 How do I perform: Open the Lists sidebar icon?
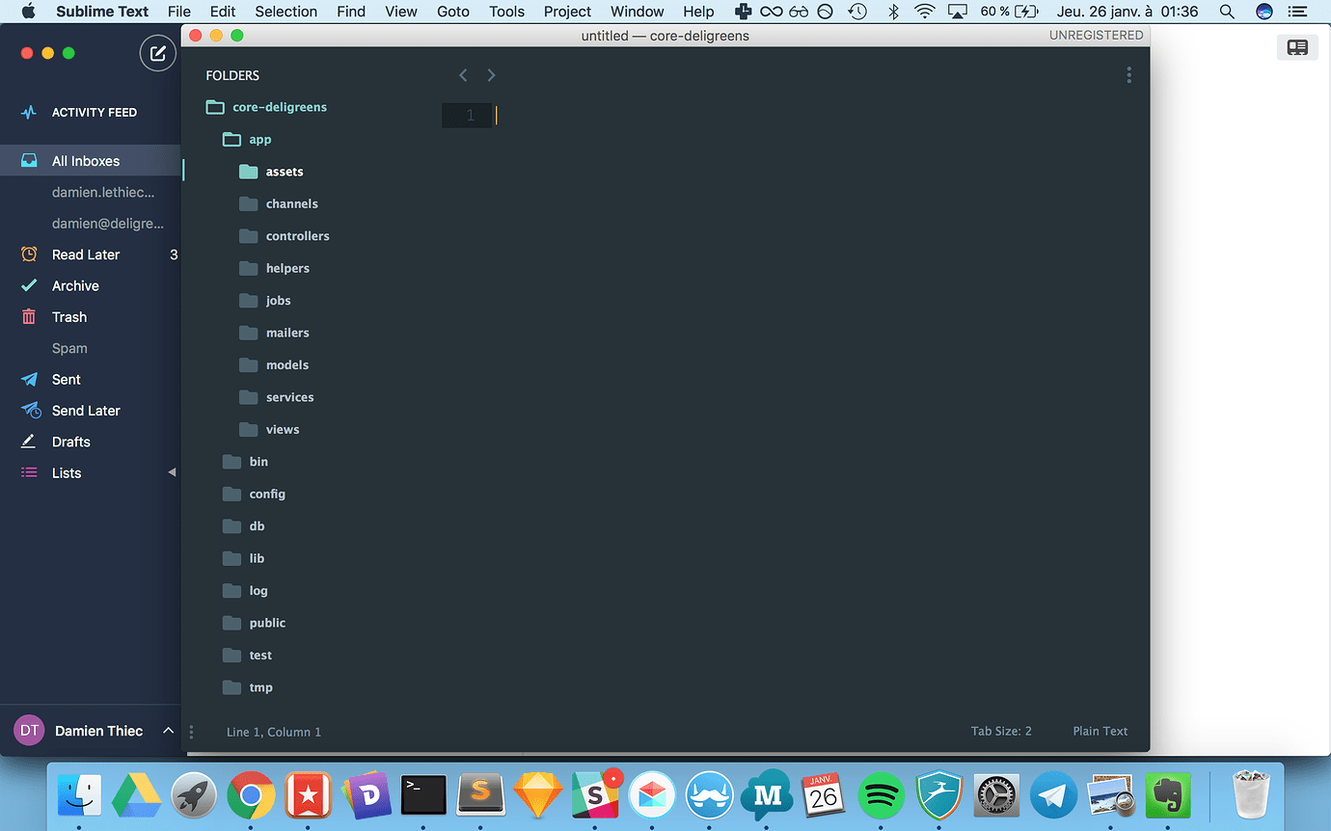point(28,472)
